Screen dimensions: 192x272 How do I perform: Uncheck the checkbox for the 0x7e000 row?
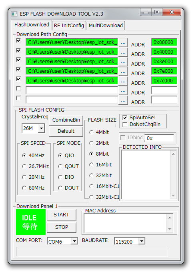point(18,69)
